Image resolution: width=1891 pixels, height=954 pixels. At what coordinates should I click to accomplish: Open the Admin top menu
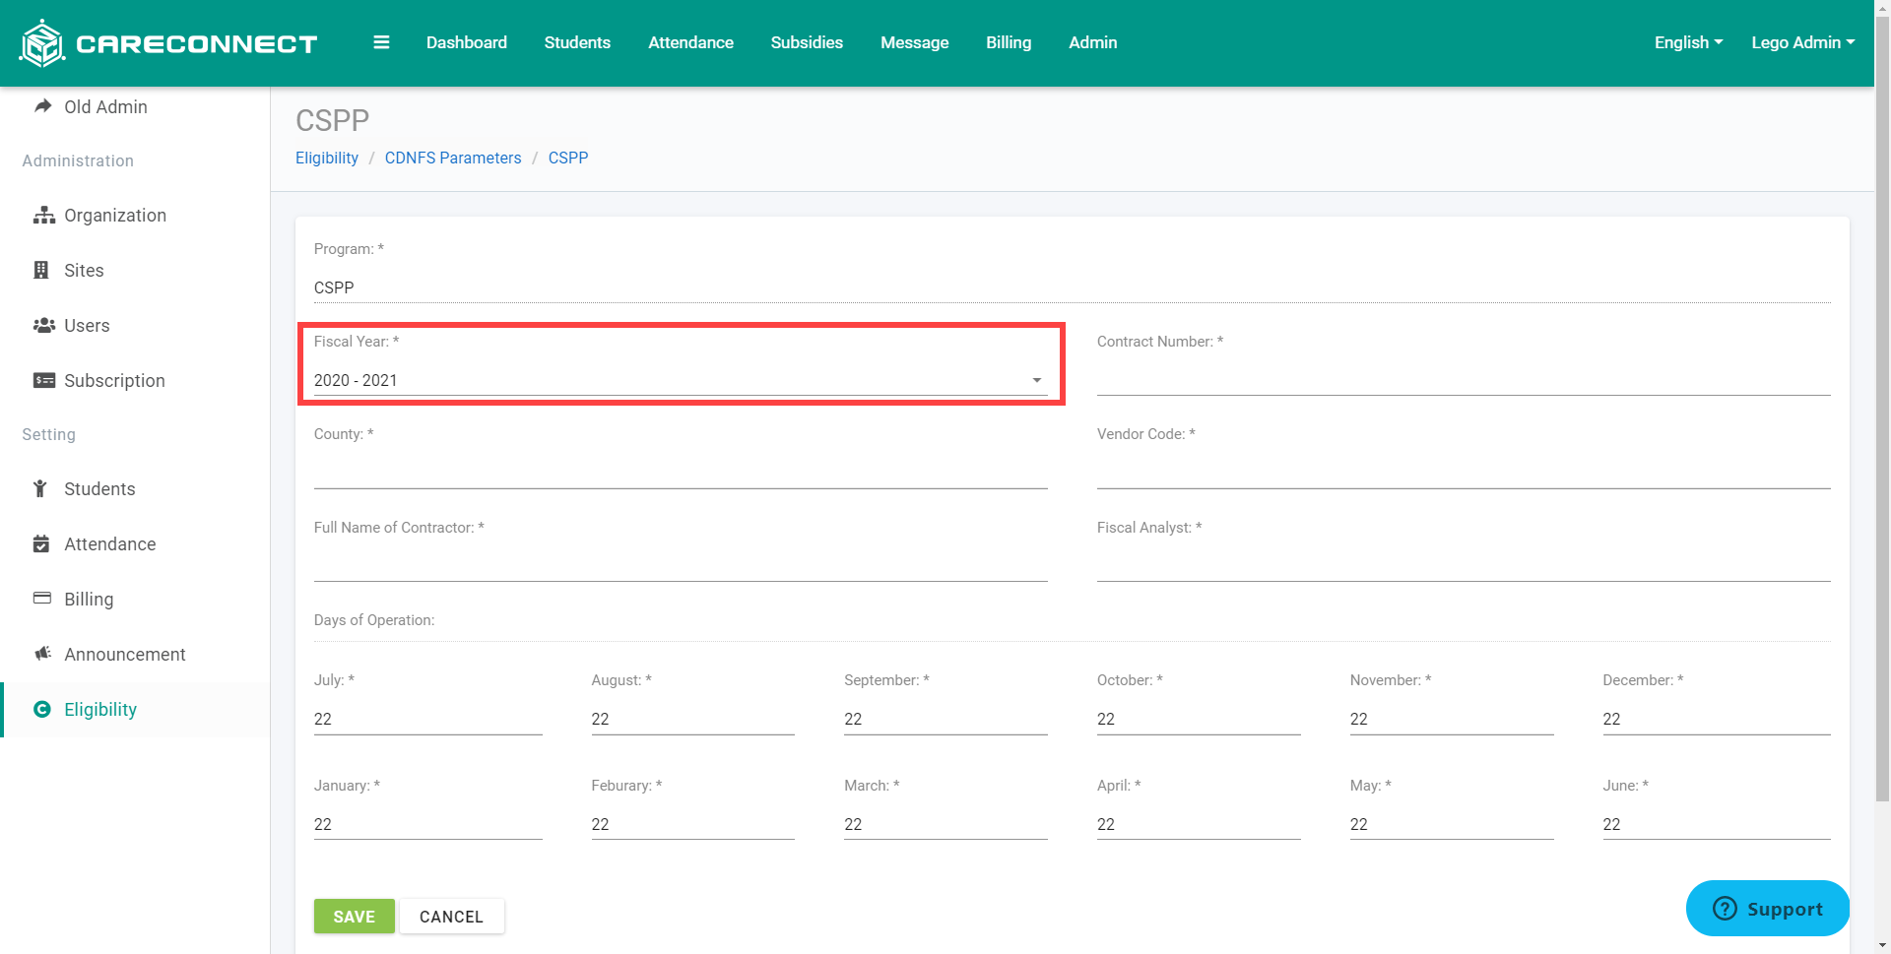click(x=1093, y=42)
